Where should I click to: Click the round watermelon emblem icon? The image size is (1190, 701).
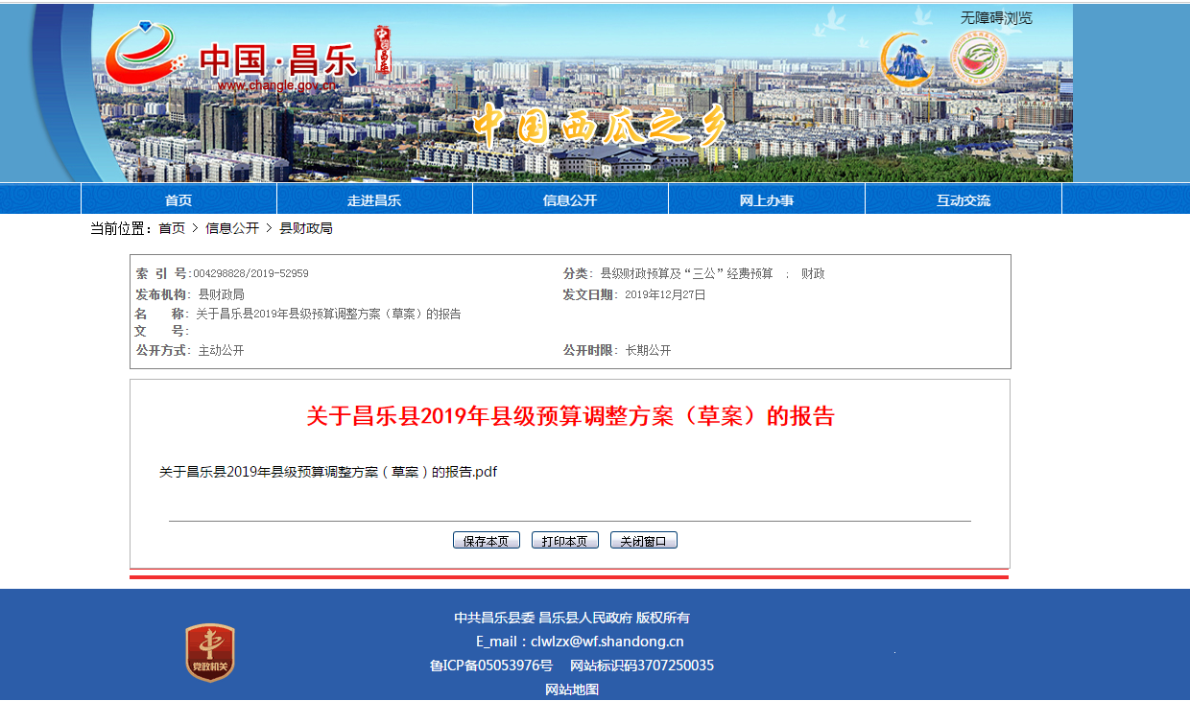pos(978,59)
